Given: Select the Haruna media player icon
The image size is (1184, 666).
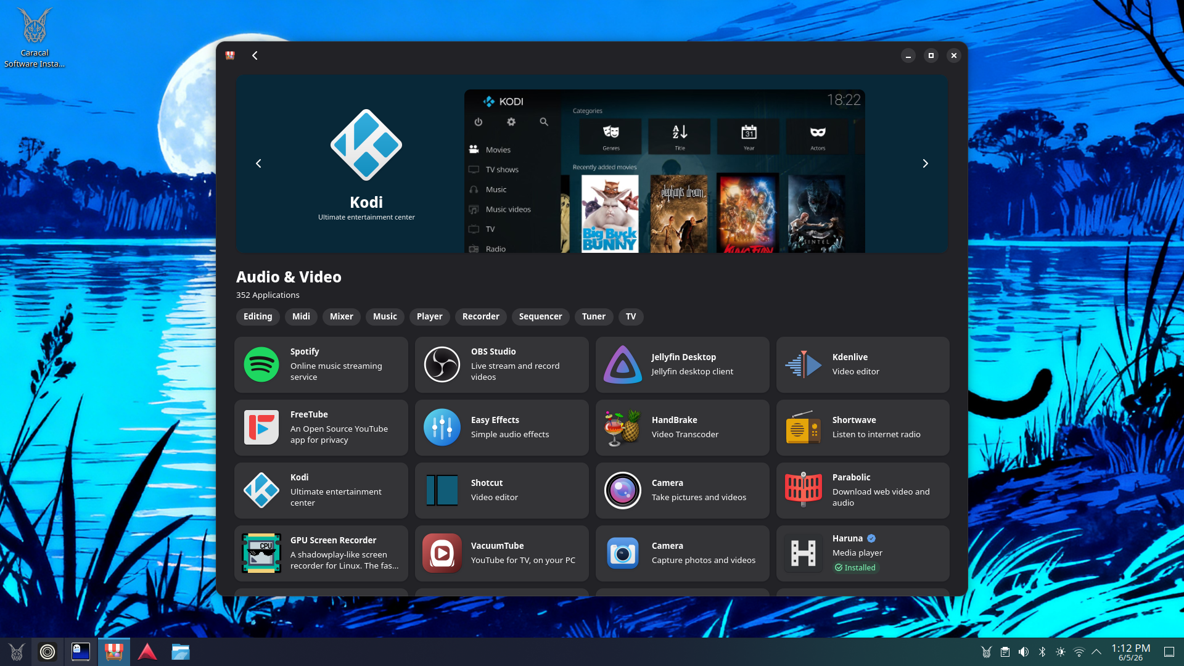Looking at the screenshot, I should coord(804,553).
